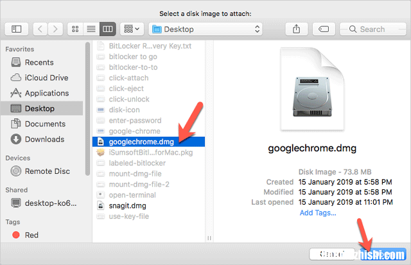Focus the Search field
This screenshot has height=265, width=411.
click(x=372, y=29)
